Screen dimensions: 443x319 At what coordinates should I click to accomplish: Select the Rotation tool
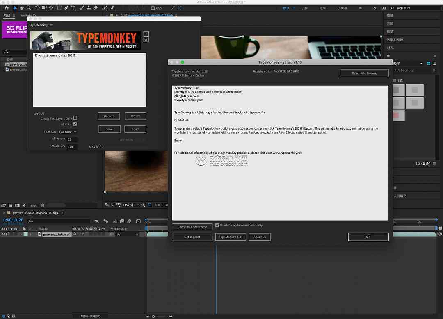37,8
